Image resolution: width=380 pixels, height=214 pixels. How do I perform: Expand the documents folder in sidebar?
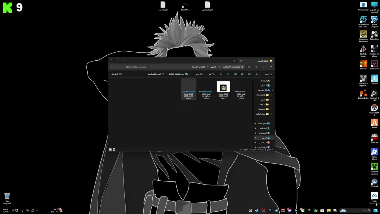(271, 95)
